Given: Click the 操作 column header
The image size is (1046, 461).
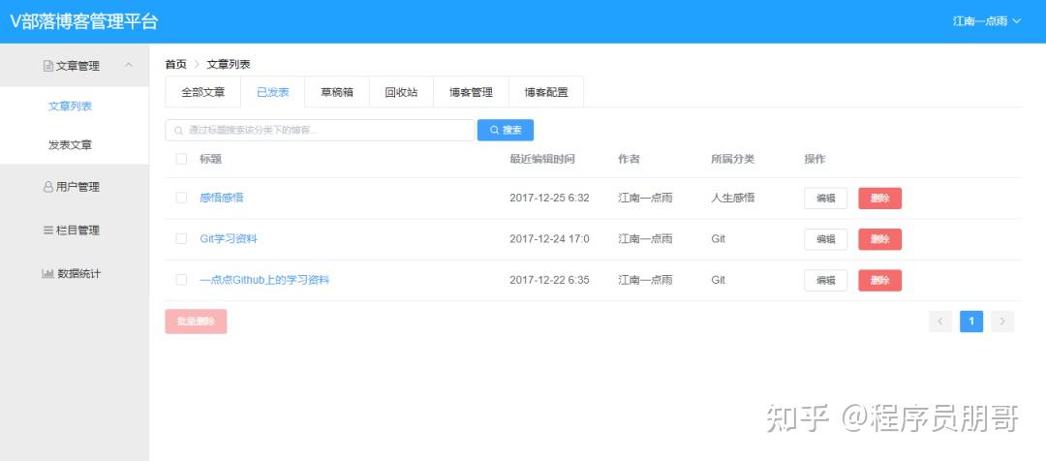Looking at the screenshot, I should [815, 159].
